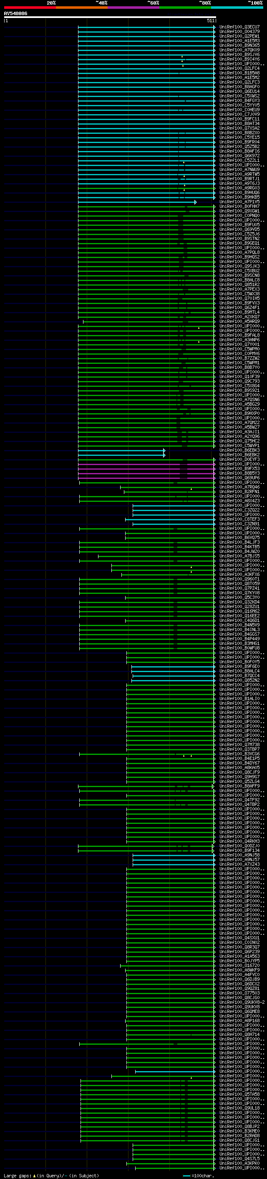
Task: Click the orange ~40% identity legend segment
Action: [82, 8]
